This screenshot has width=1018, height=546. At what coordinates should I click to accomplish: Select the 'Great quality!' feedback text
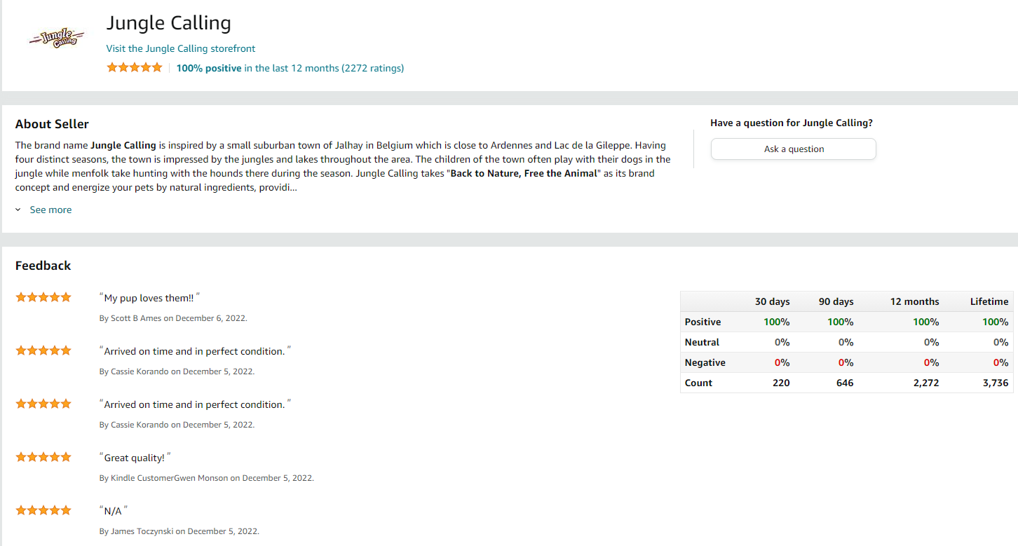coord(135,458)
